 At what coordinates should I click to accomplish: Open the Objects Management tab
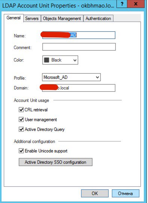pos(62,18)
